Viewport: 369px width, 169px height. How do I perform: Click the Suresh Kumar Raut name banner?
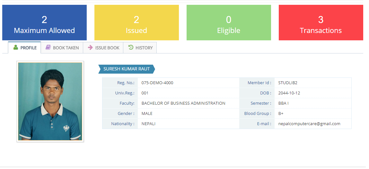127,69
